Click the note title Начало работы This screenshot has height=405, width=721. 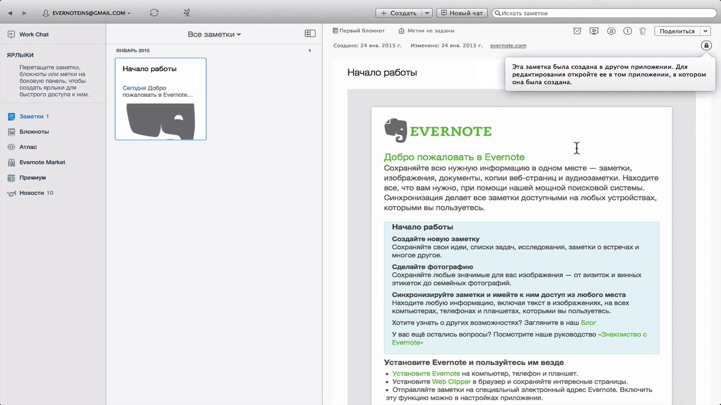pyautogui.click(x=382, y=73)
